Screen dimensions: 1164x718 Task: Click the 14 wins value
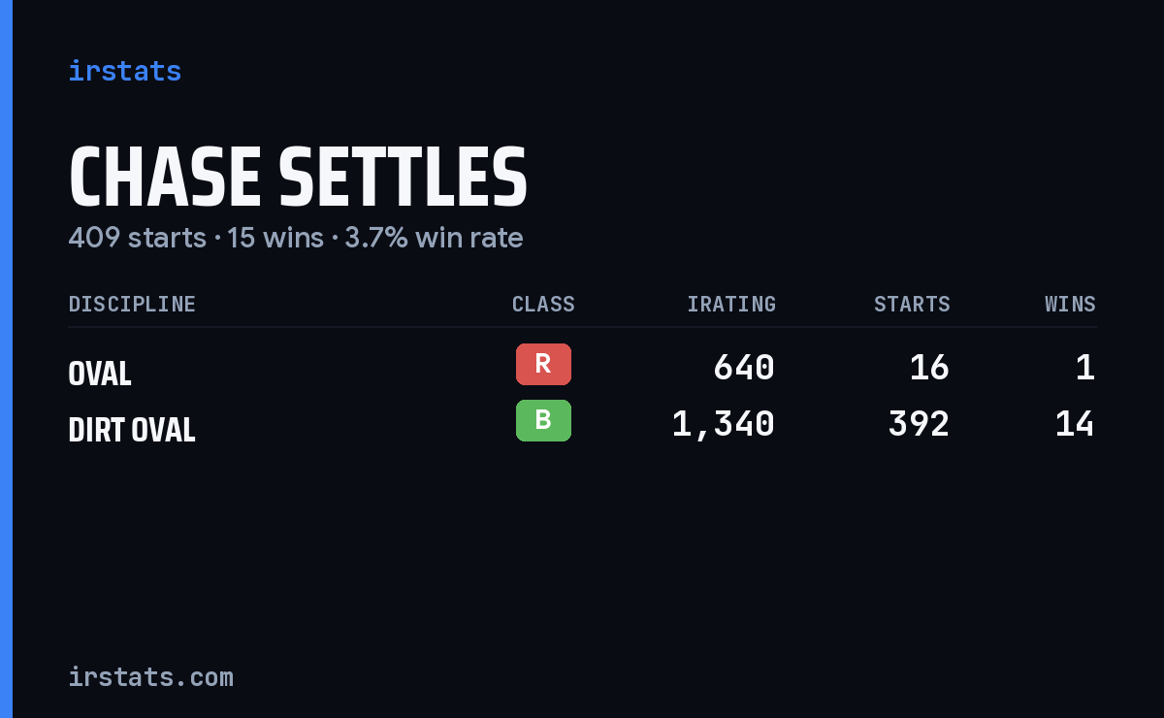pos(1075,424)
